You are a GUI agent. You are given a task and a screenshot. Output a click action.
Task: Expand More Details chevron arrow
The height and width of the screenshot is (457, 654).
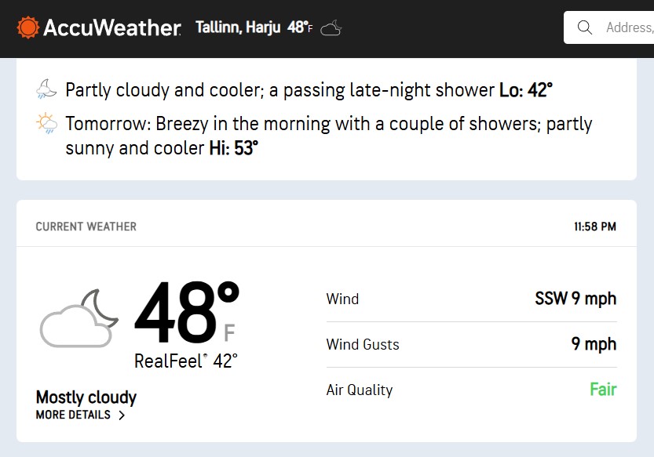(x=122, y=415)
